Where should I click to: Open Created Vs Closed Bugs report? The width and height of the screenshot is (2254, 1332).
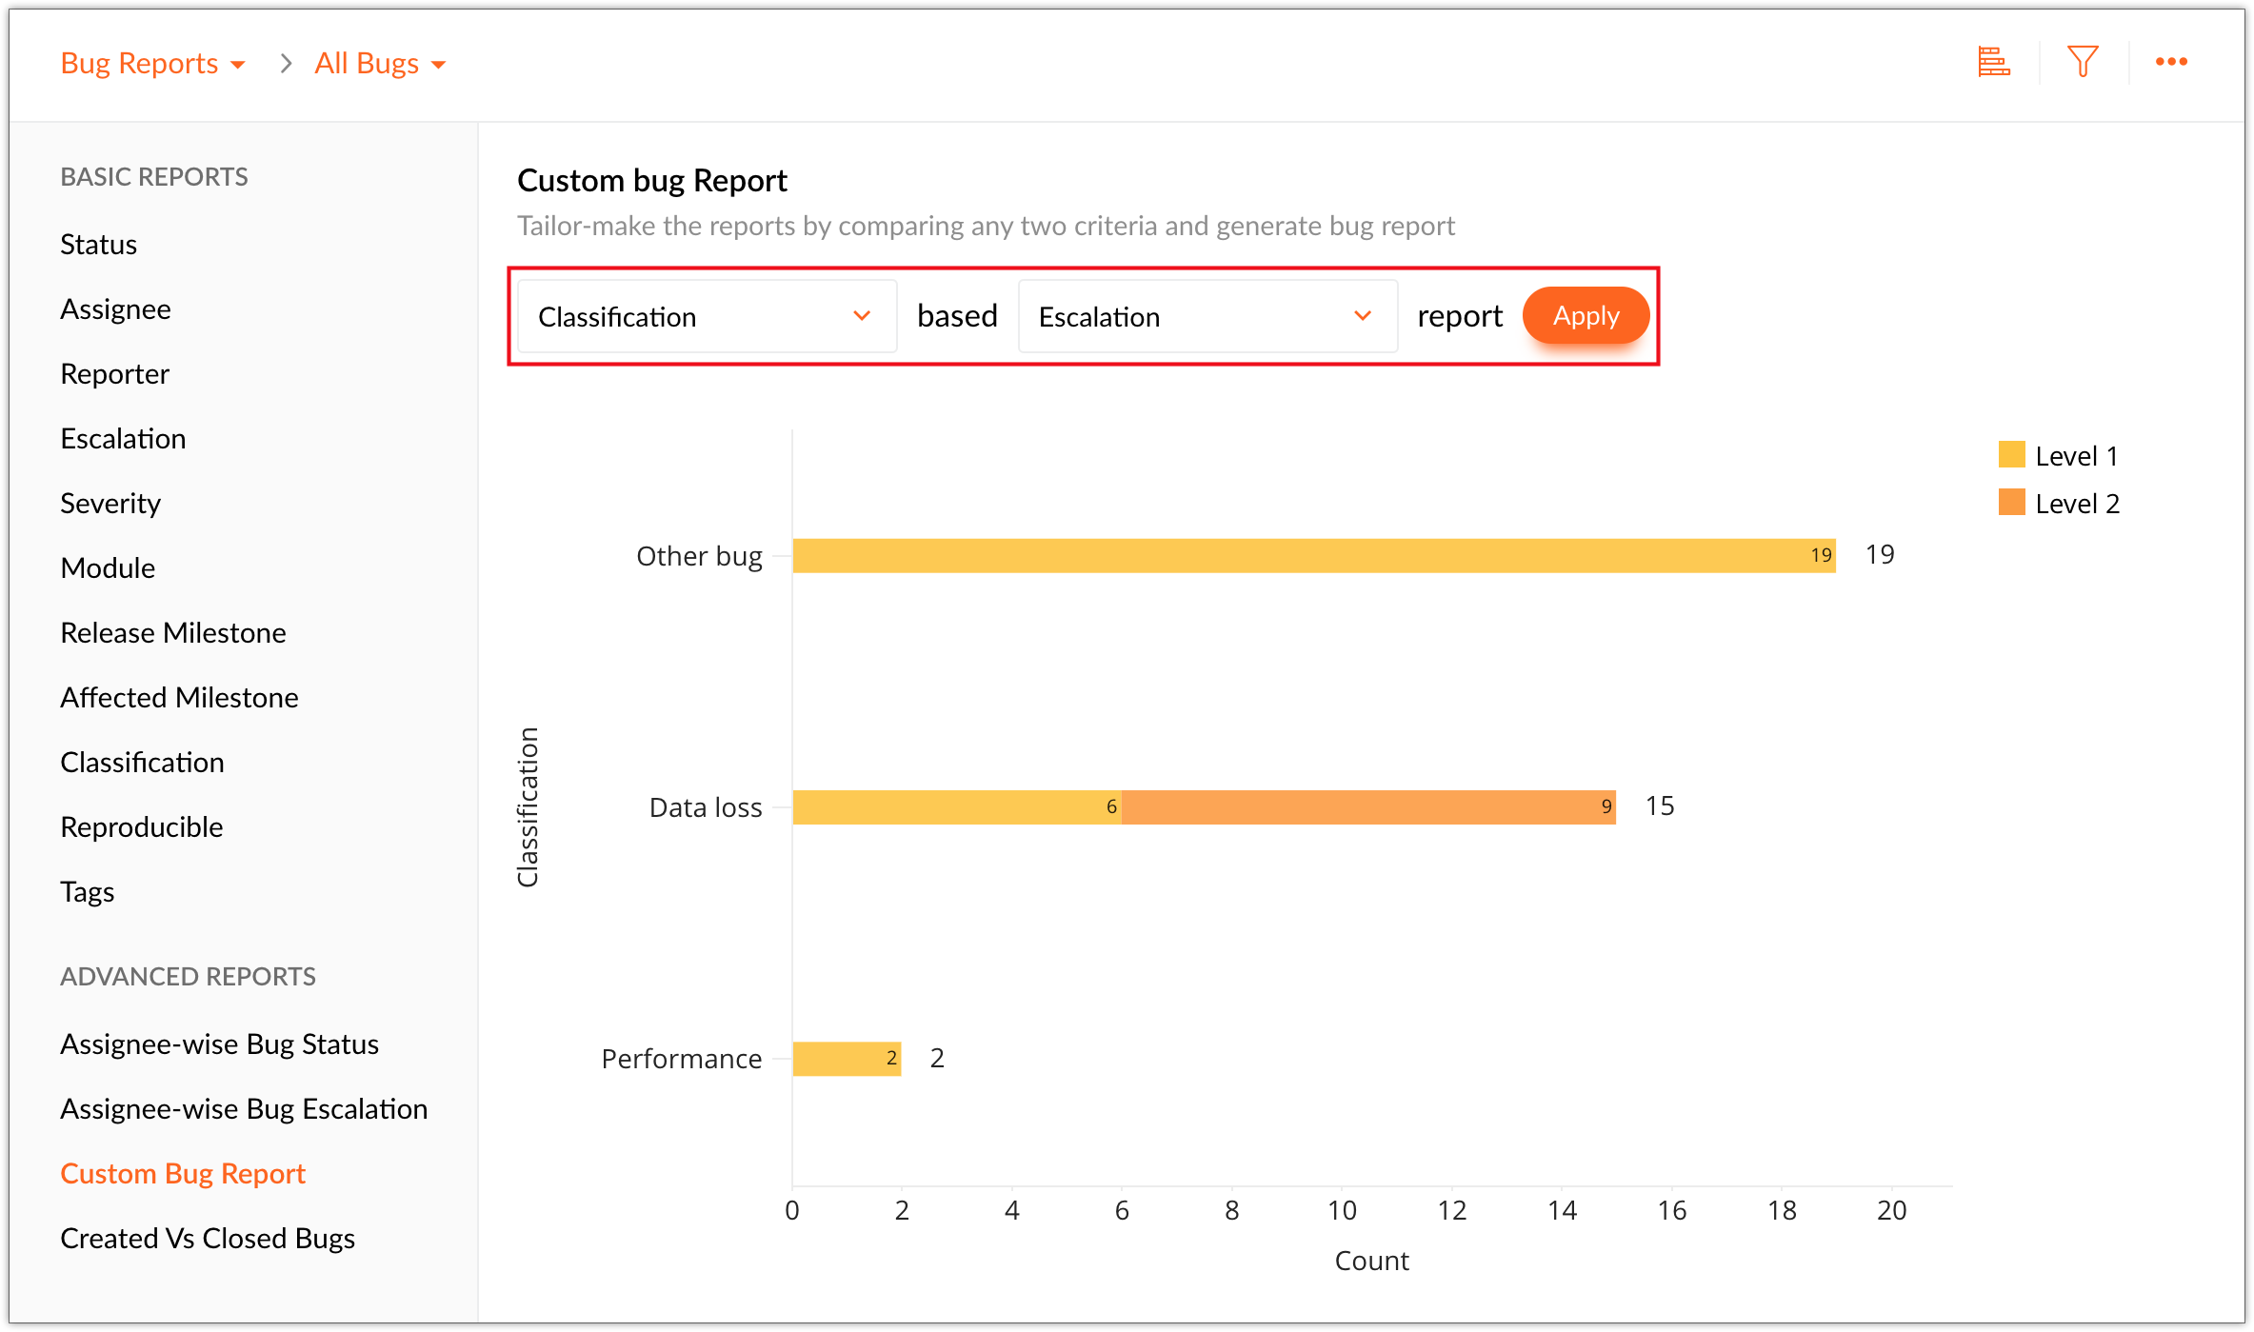click(x=207, y=1239)
